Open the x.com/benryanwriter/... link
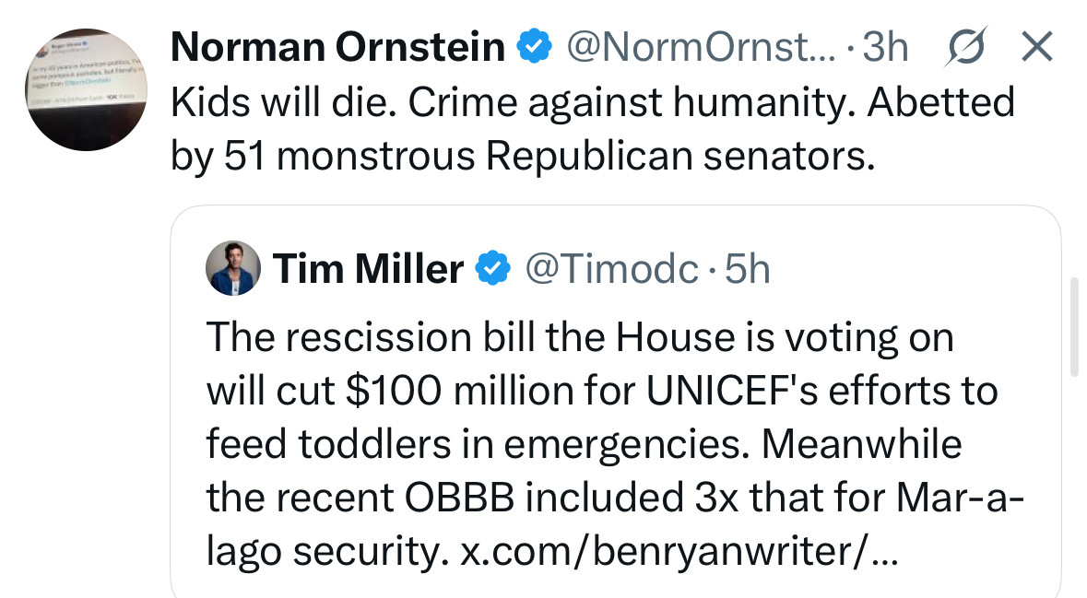This screenshot has width=1087, height=598. 679,551
